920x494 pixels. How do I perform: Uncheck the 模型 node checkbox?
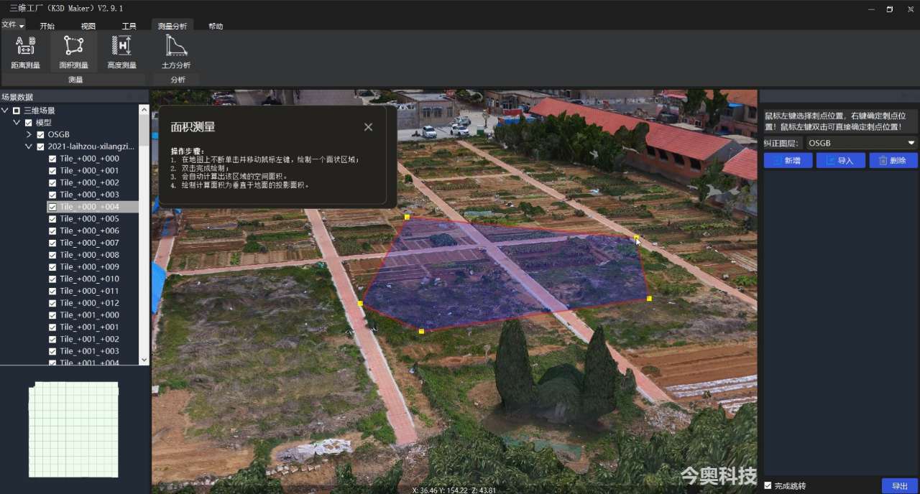click(x=28, y=121)
